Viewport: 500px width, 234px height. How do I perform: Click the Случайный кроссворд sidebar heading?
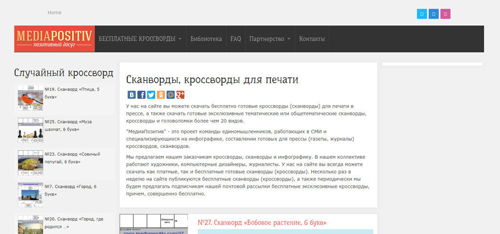63,72
